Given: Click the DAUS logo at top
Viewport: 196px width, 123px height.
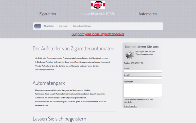Looking at the screenshot, I should (x=98, y=5).
